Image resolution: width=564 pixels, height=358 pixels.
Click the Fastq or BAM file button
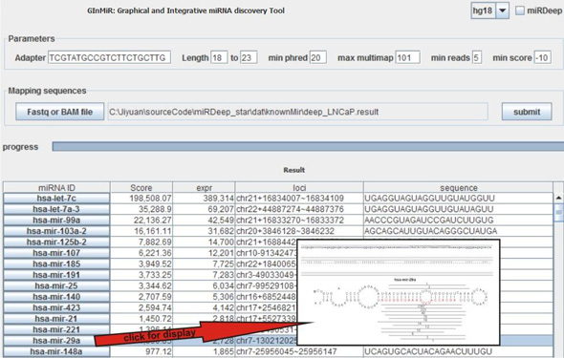pyautogui.click(x=59, y=112)
